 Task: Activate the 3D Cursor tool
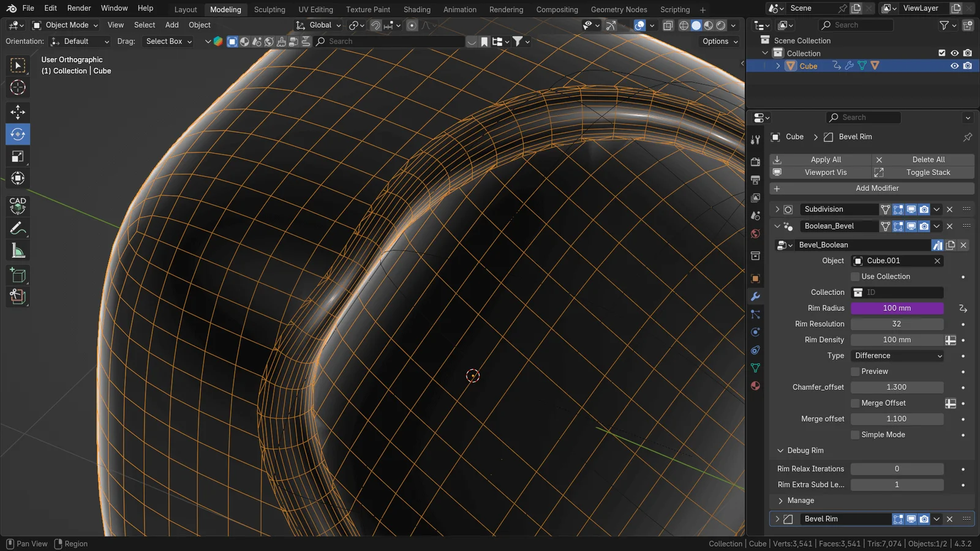click(18, 88)
